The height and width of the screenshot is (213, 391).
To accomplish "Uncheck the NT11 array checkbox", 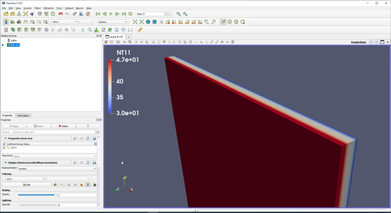I will [4, 148].
